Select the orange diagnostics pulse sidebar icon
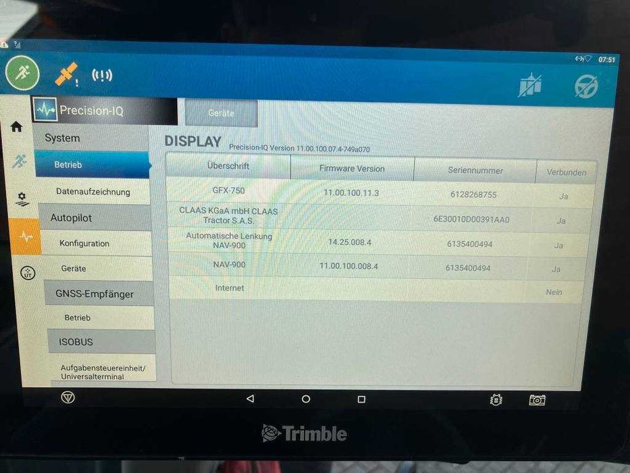Image resolution: width=630 pixels, height=473 pixels. click(26, 236)
